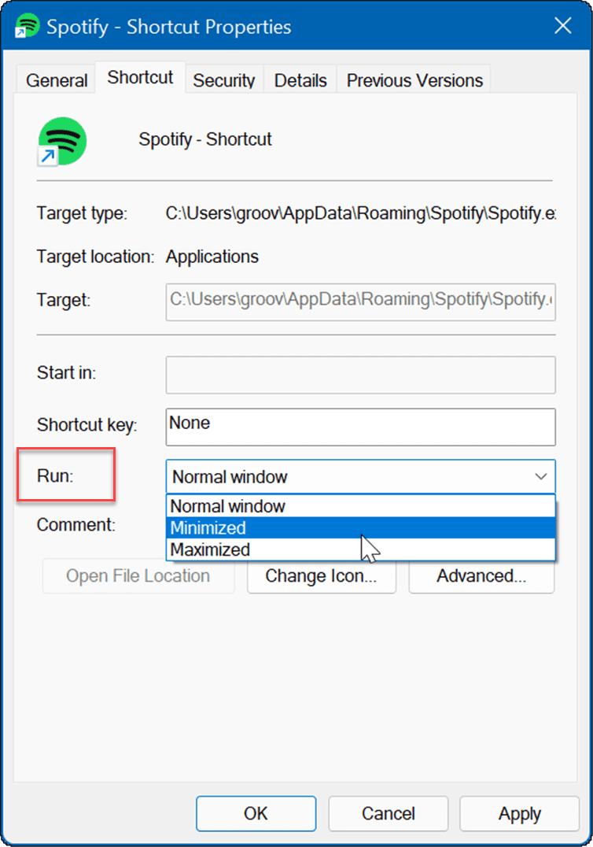This screenshot has height=847, width=593.
Task: Confirm changes with the OK button
Action: [256, 813]
